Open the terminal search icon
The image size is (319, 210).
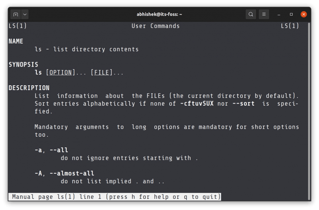point(251,14)
